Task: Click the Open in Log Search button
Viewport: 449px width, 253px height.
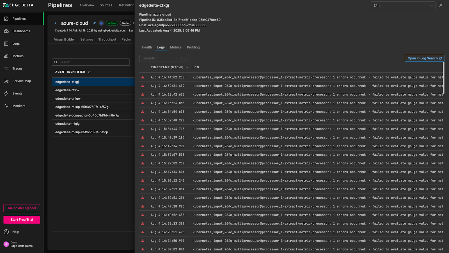Action: (x=424, y=58)
